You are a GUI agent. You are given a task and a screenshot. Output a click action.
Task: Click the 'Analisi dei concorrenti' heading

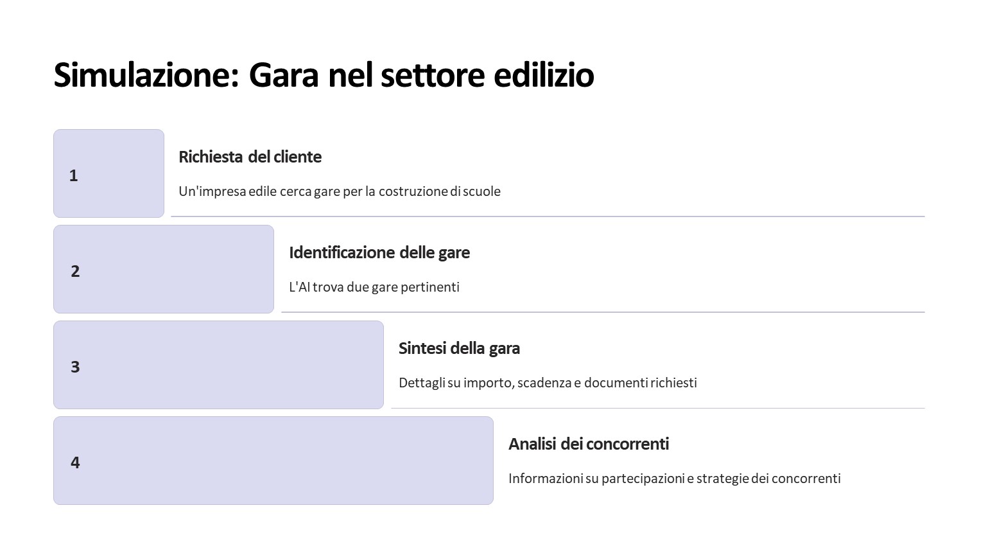(589, 444)
